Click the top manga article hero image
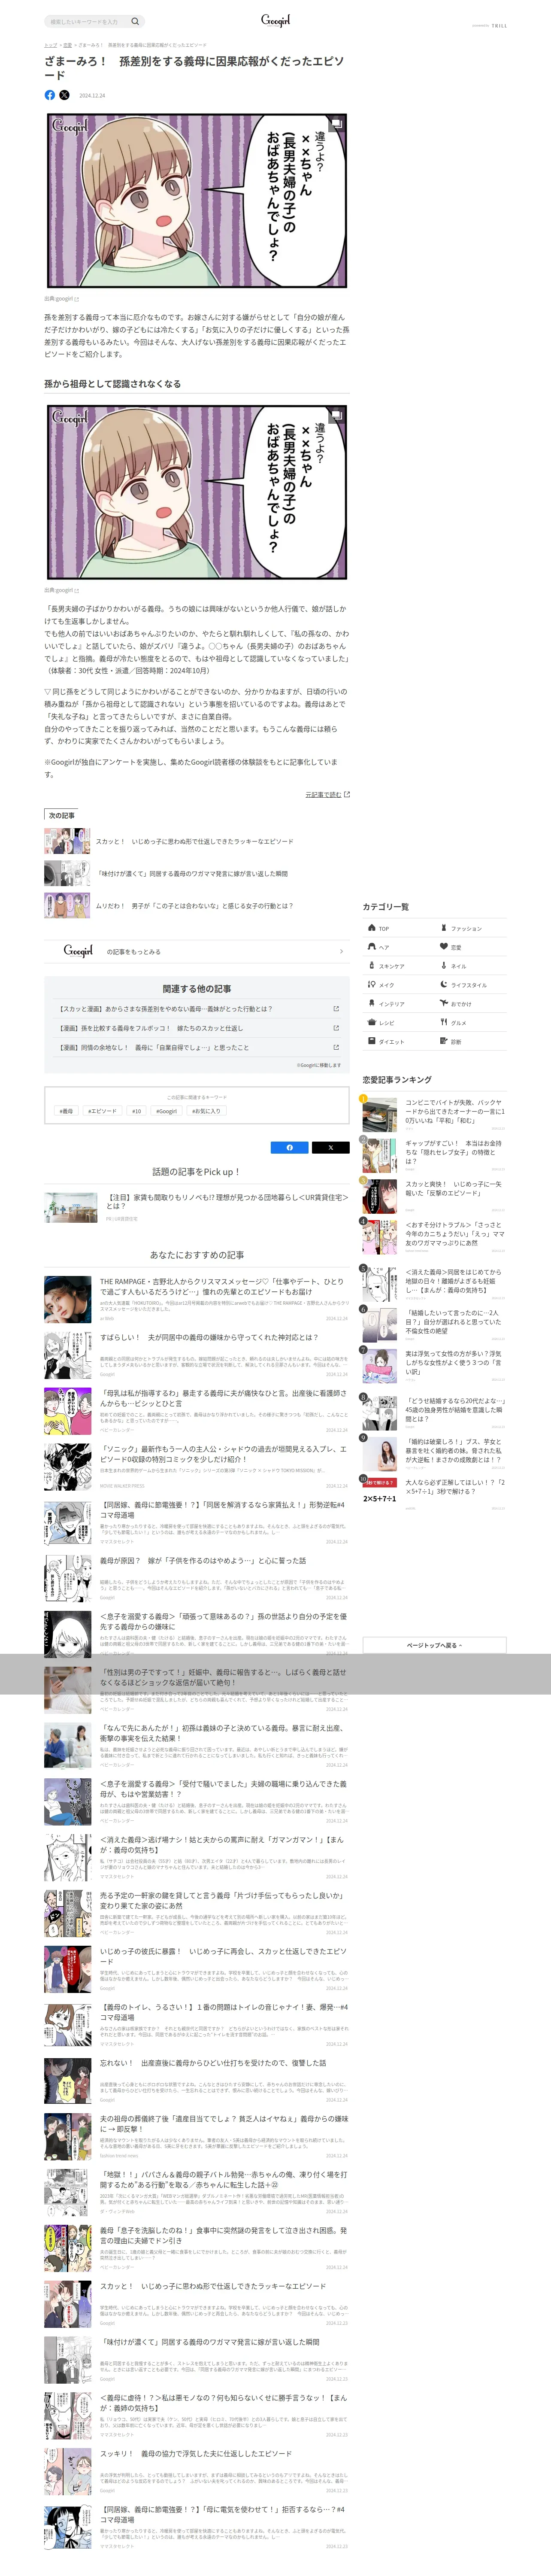 pyautogui.click(x=197, y=201)
